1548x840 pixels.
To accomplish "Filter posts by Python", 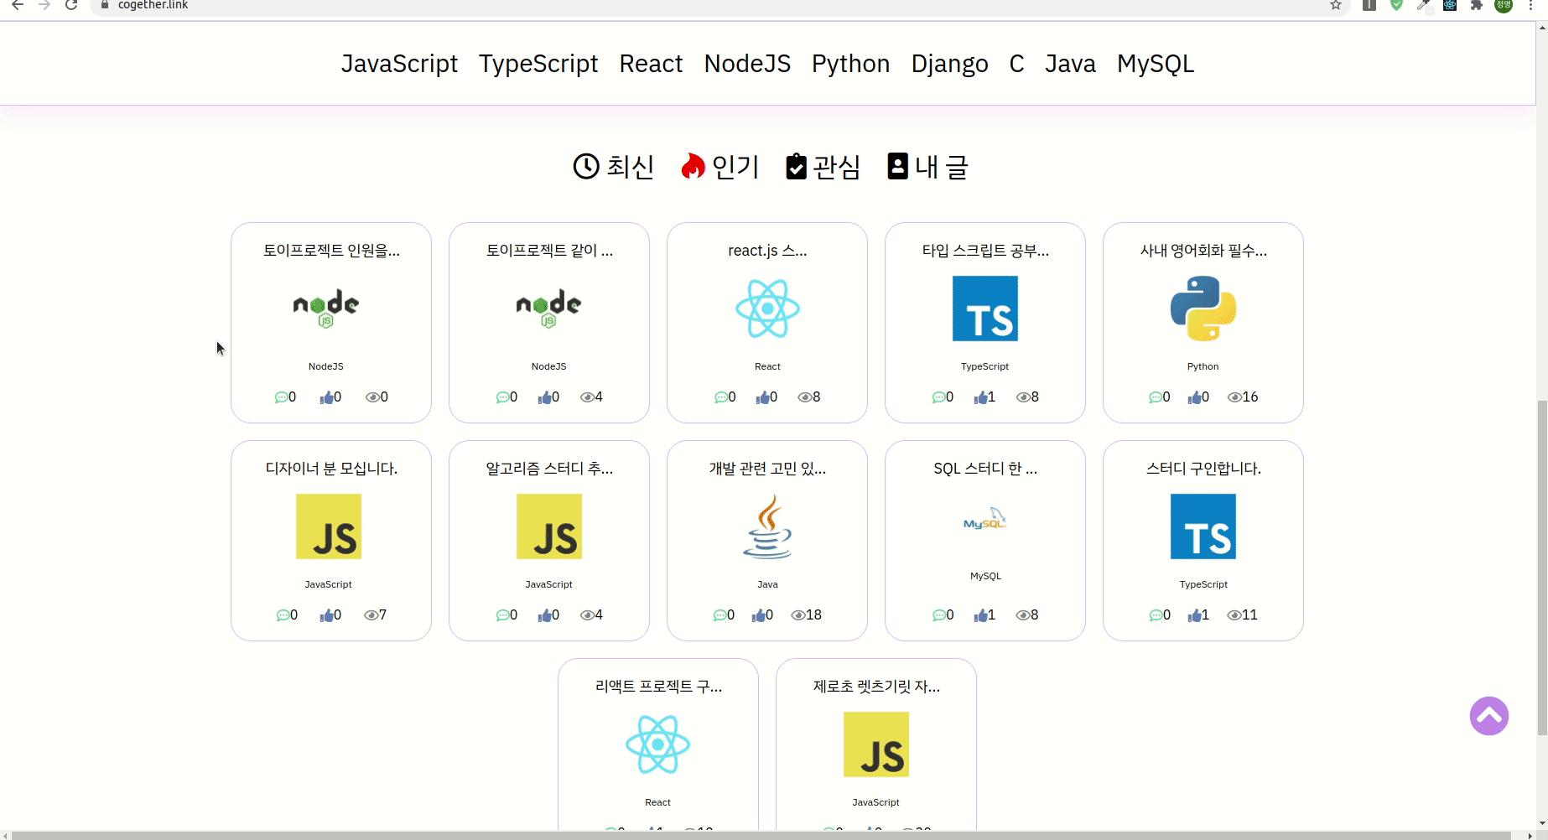I will [850, 64].
